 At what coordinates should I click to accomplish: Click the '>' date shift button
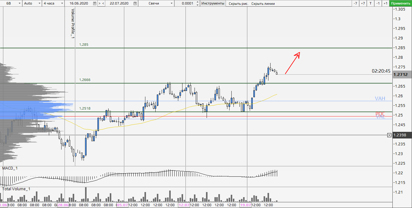pyautogui.click(x=99, y=3)
